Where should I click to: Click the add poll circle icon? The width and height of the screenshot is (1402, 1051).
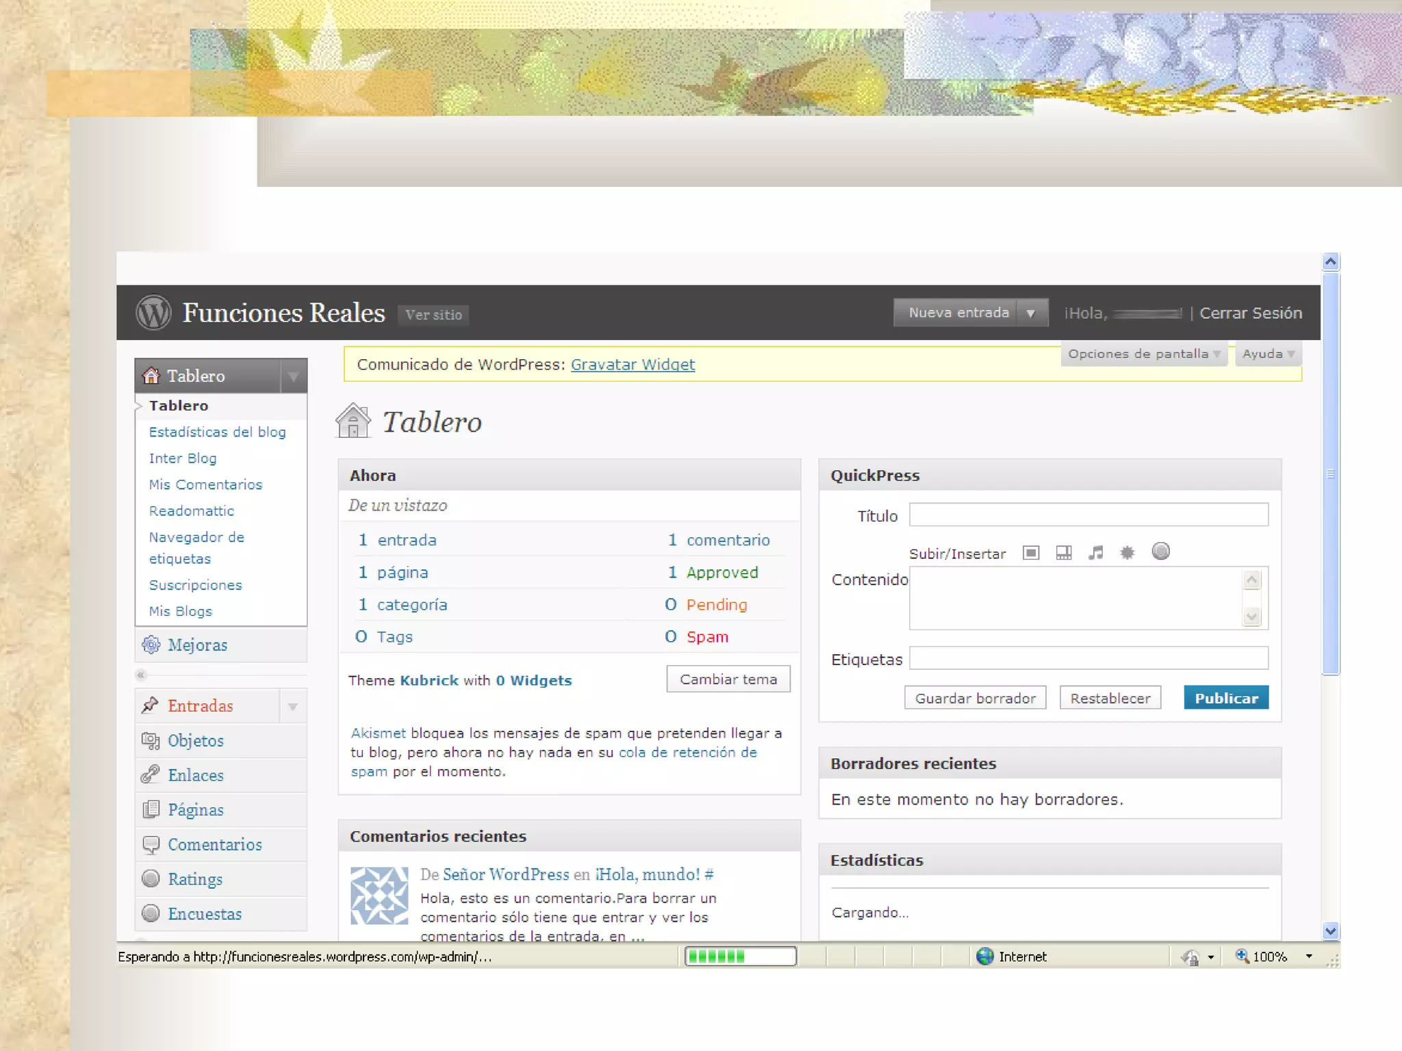click(x=1160, y=552)
